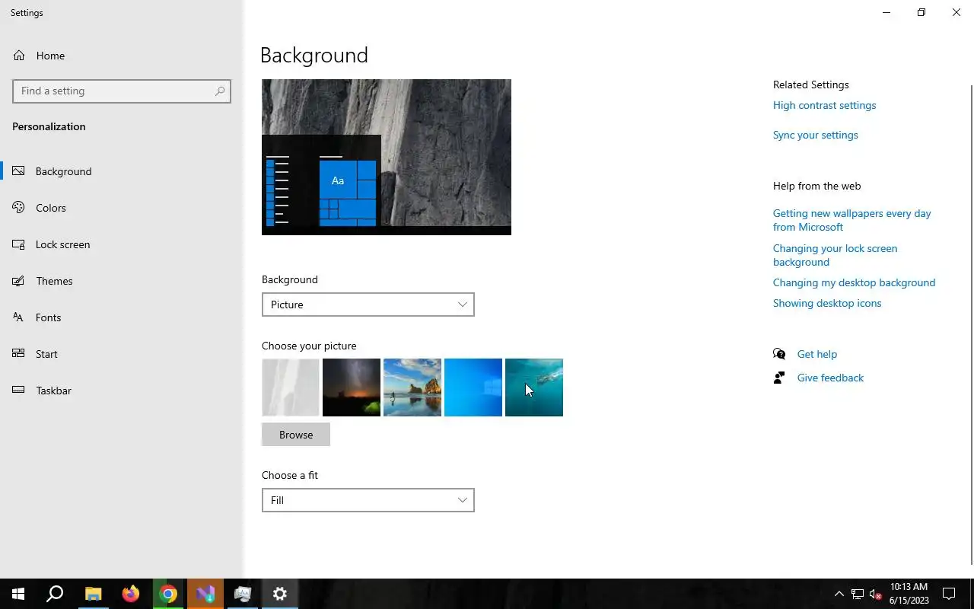Click the Browse button
Image resolution: width=974 pixels, height=609 pixels.
point(296,435)
